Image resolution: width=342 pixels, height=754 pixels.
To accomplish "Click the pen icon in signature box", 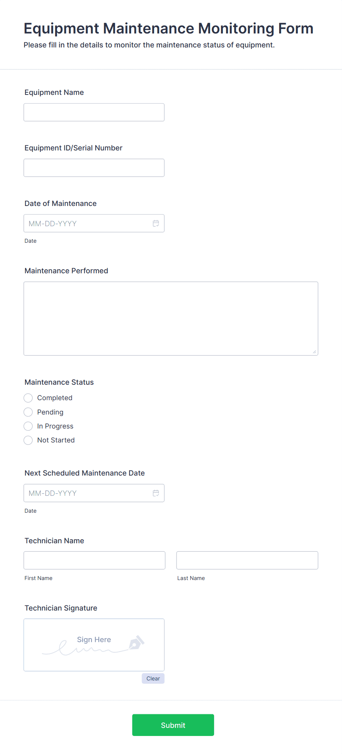I will coord(136,643).
